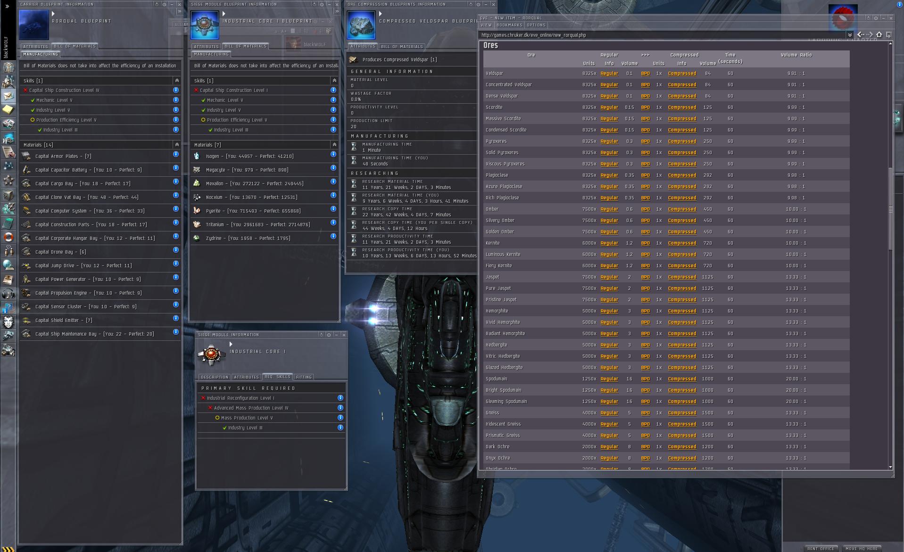Collapse the Materials [7] section in Siege Blueprint window
The image size is (904, 552).
pos(334,145)
